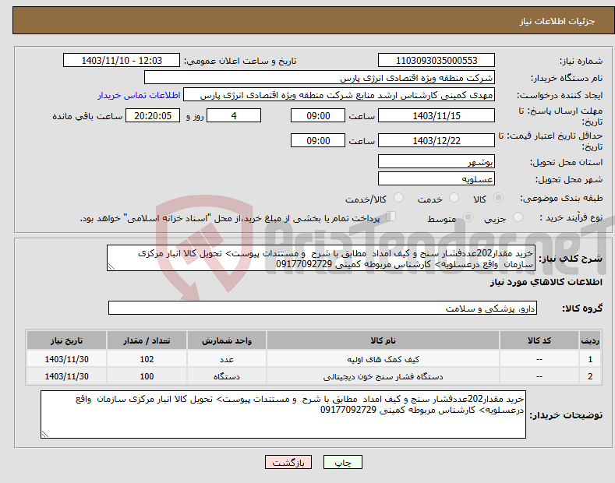Select the خدمت radio button

tap(454, 198)
